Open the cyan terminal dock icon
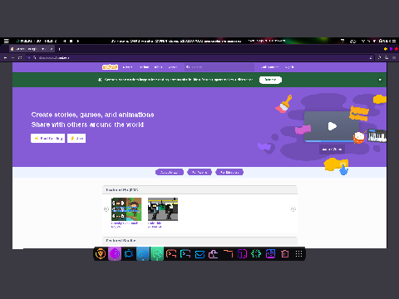The height and width of the screenshot is (299, 399). click(x=185, y=254)
